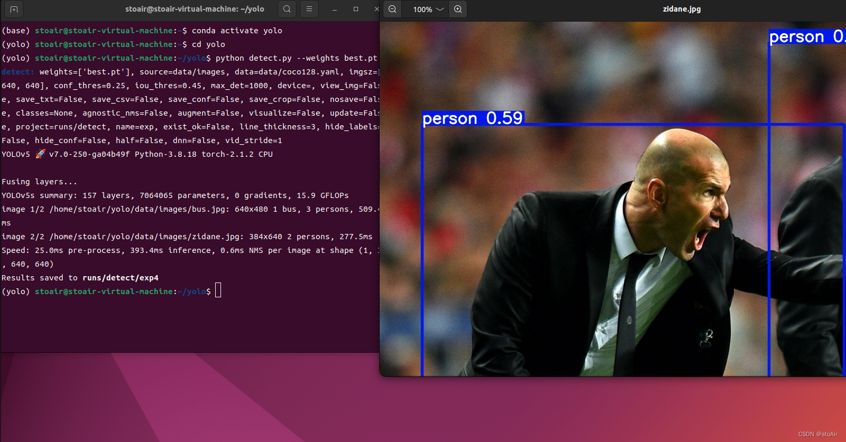This screenshot has height=442, width=846.
Task: Minimize the terminal window
Action: click(335, 10)
